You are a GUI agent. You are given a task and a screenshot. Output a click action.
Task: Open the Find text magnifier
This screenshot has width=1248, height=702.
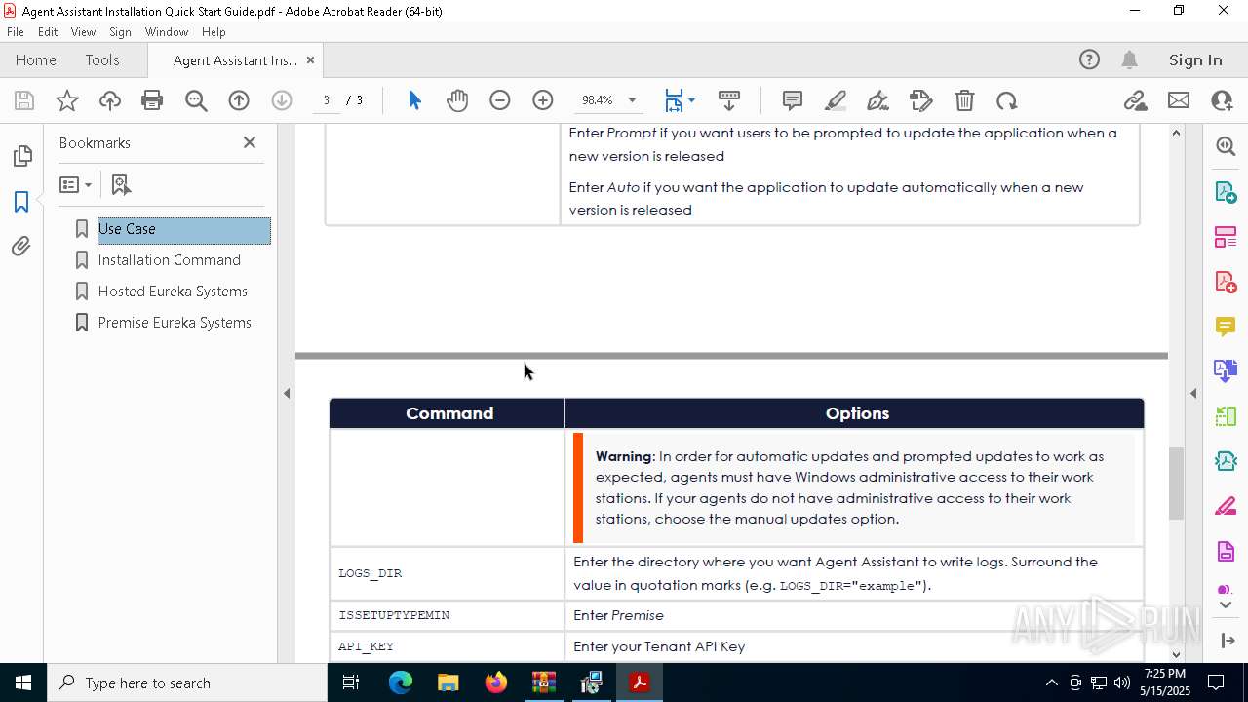point(196,100)
